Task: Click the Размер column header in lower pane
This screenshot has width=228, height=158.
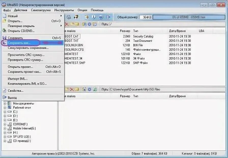Action: click(x=125, y=96)
